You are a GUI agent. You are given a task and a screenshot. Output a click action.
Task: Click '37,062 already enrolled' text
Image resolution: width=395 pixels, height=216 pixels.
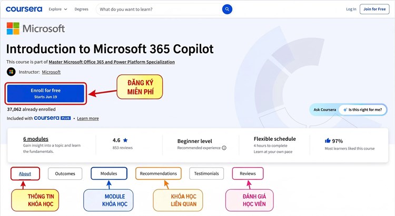point(31,109)
